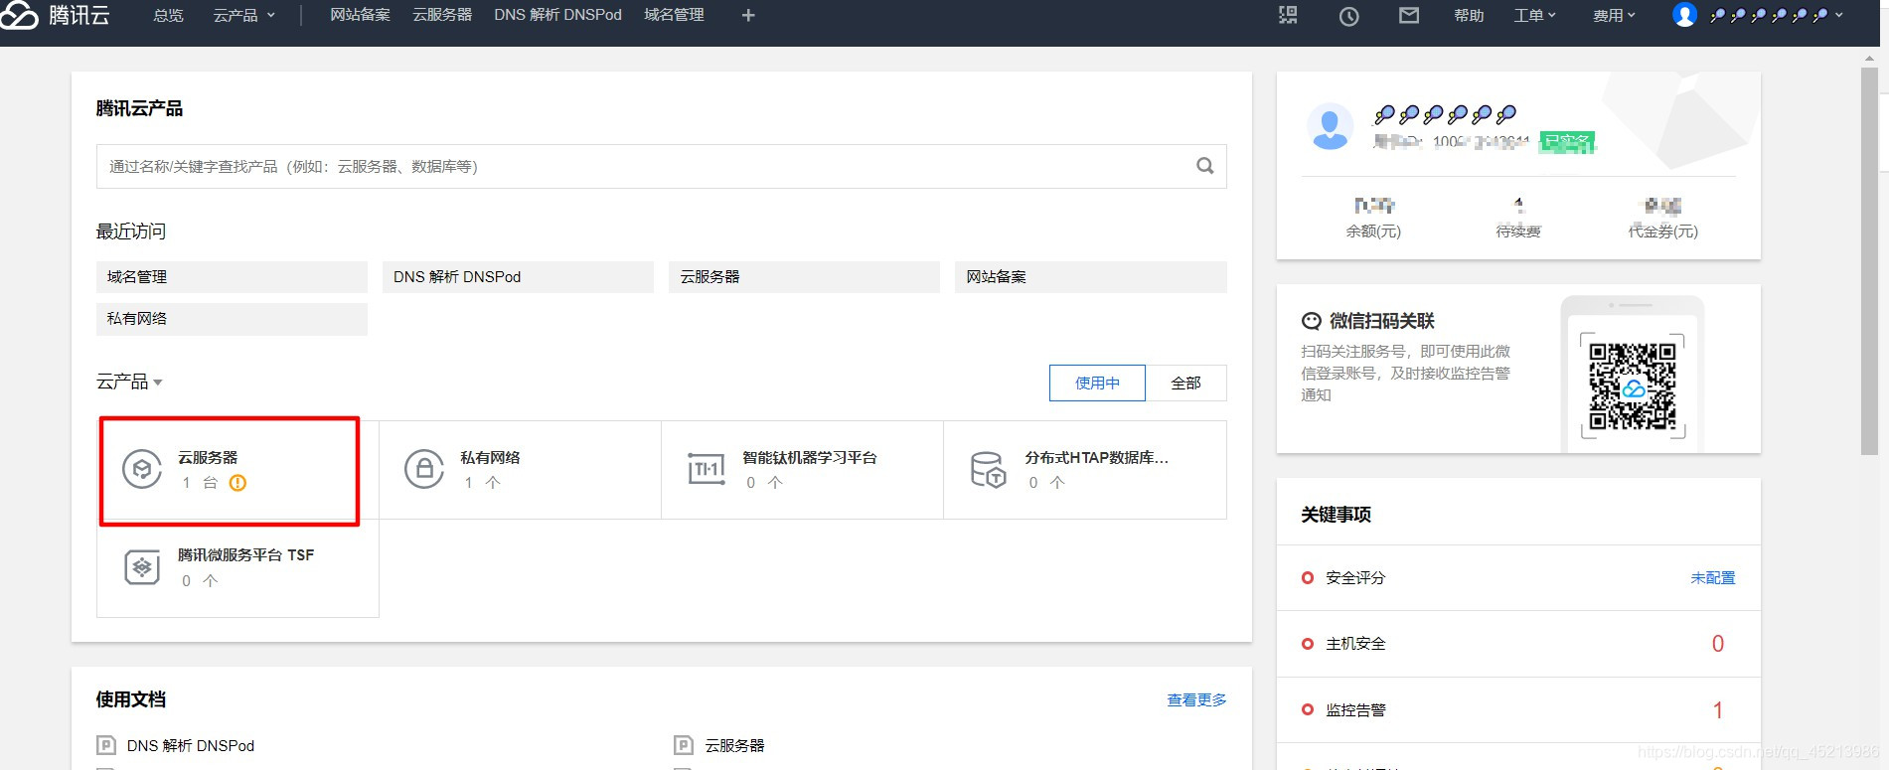Screen dimensions: 1889x770
Task: Open the QR code scanner icon in top bar
Action: coord(1288,15)
